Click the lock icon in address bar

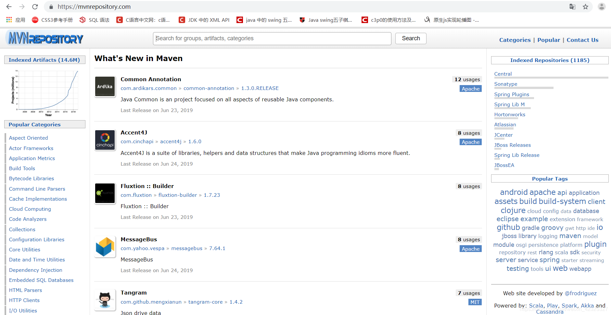51,7
